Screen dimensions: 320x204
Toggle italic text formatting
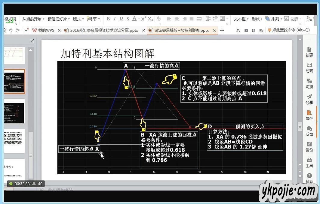tap(115, 19)
